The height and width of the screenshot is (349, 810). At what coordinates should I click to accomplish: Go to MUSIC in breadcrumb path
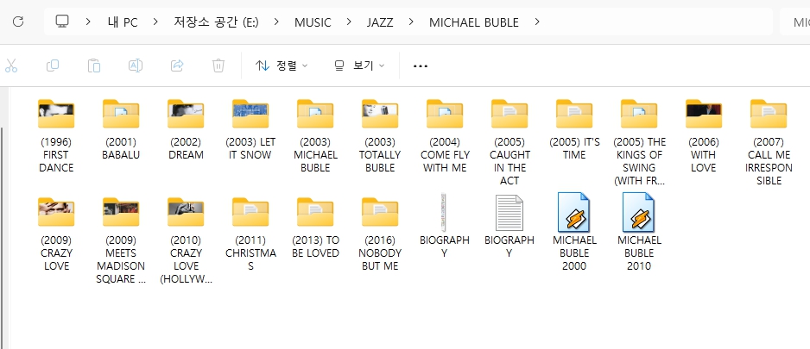point(313,22)
